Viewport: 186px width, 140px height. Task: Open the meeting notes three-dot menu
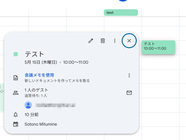pyautogui.click(x=129, y=75)
